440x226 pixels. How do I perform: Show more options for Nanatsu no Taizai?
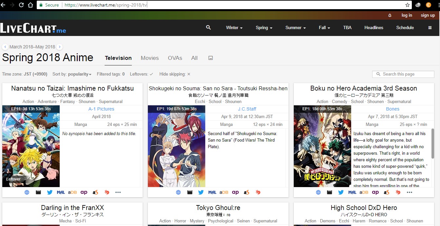click(118, 192)
